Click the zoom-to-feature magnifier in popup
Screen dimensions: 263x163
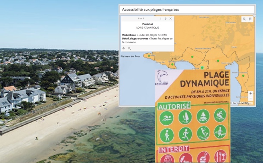click(x=129, y=48)
